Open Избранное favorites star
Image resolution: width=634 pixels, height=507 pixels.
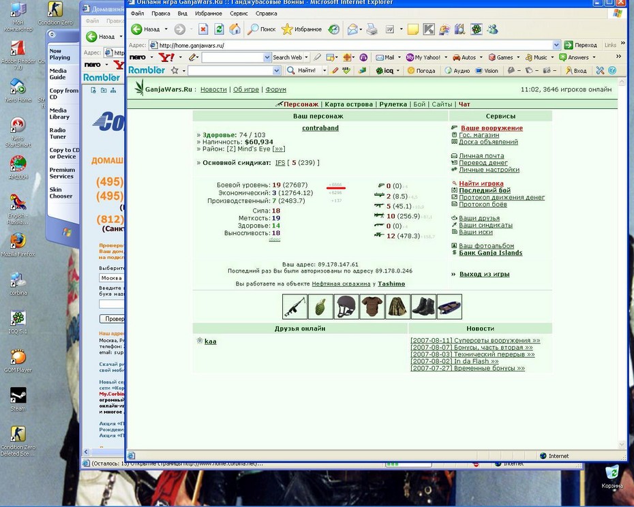pyautogui.click(x=301, y=29)
